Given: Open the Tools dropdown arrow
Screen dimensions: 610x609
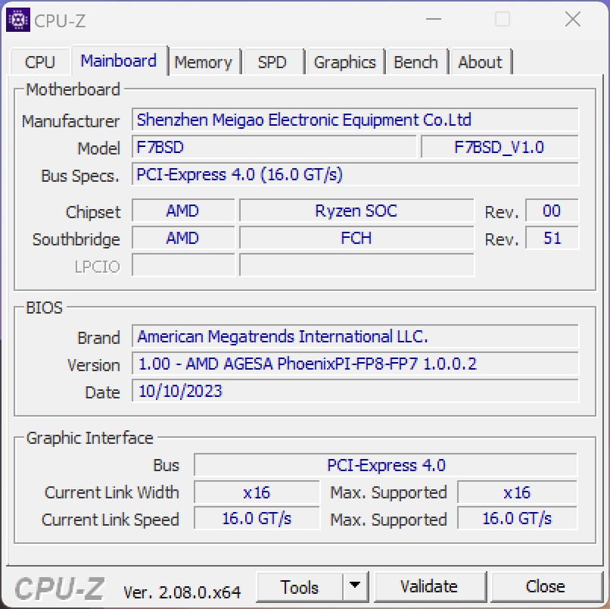Looking at the screenshot, I should [355, 587].
